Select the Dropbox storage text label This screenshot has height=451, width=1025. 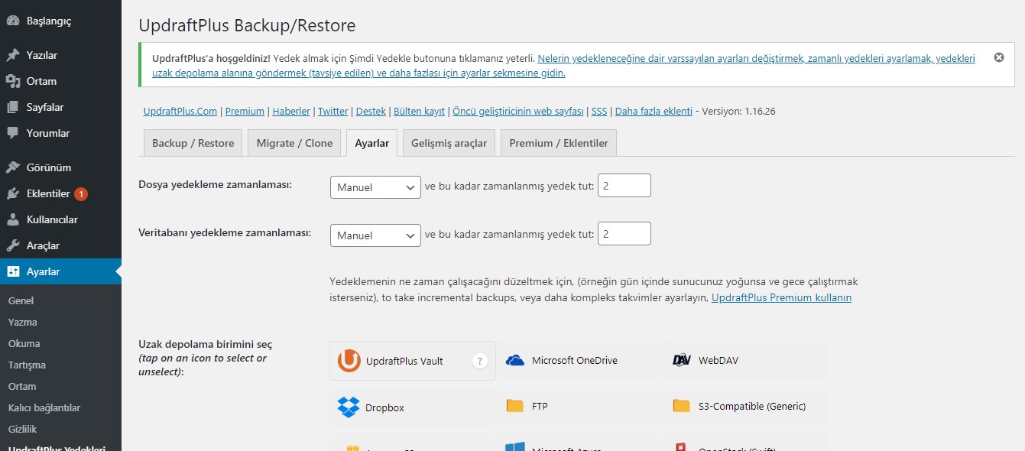384,407
